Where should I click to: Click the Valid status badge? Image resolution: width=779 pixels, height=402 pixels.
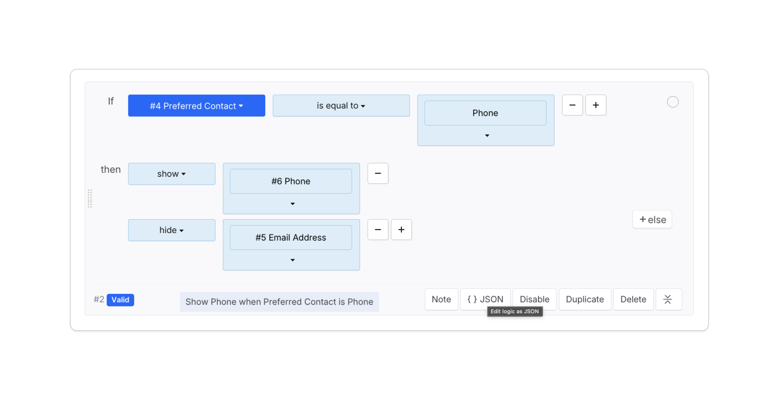click(x=120, y=300)
